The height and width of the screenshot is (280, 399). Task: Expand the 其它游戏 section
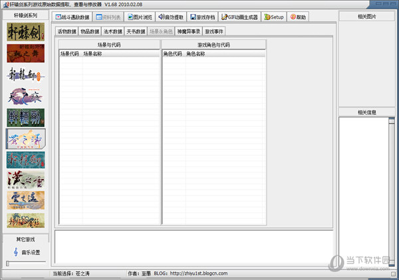click(27, 239)
